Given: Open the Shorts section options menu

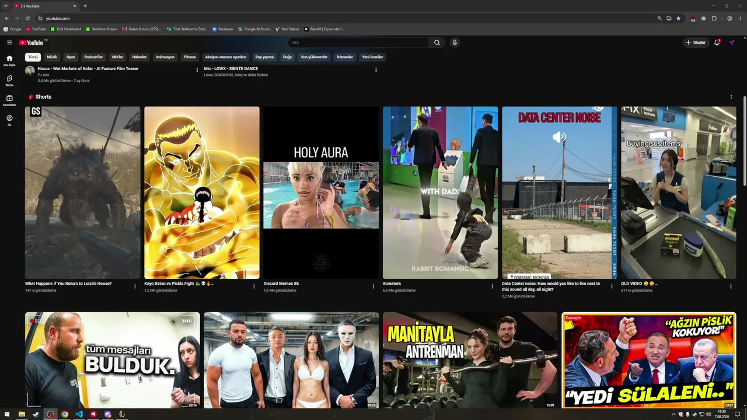Looking at the screenshot, I should pos(731,97).
